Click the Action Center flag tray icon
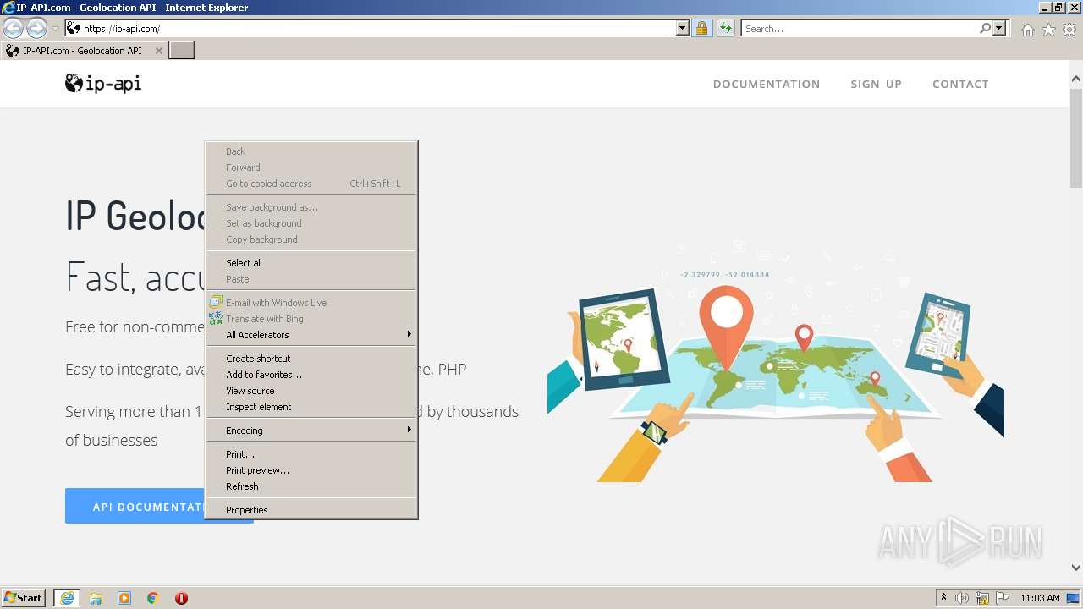The height and width of the screenshot is (609, 1083). coord(1003,598)
